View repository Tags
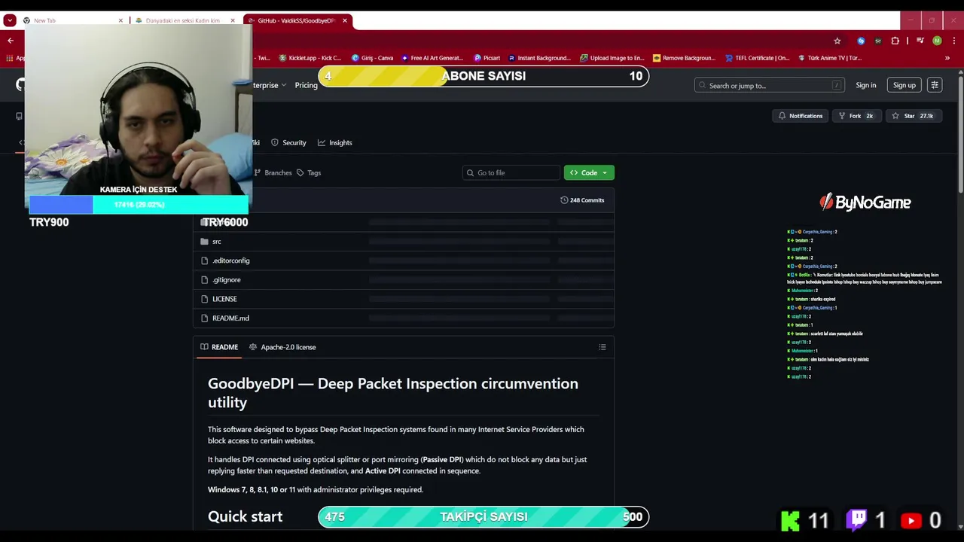The image size is (964, 542). click(309, 173)
